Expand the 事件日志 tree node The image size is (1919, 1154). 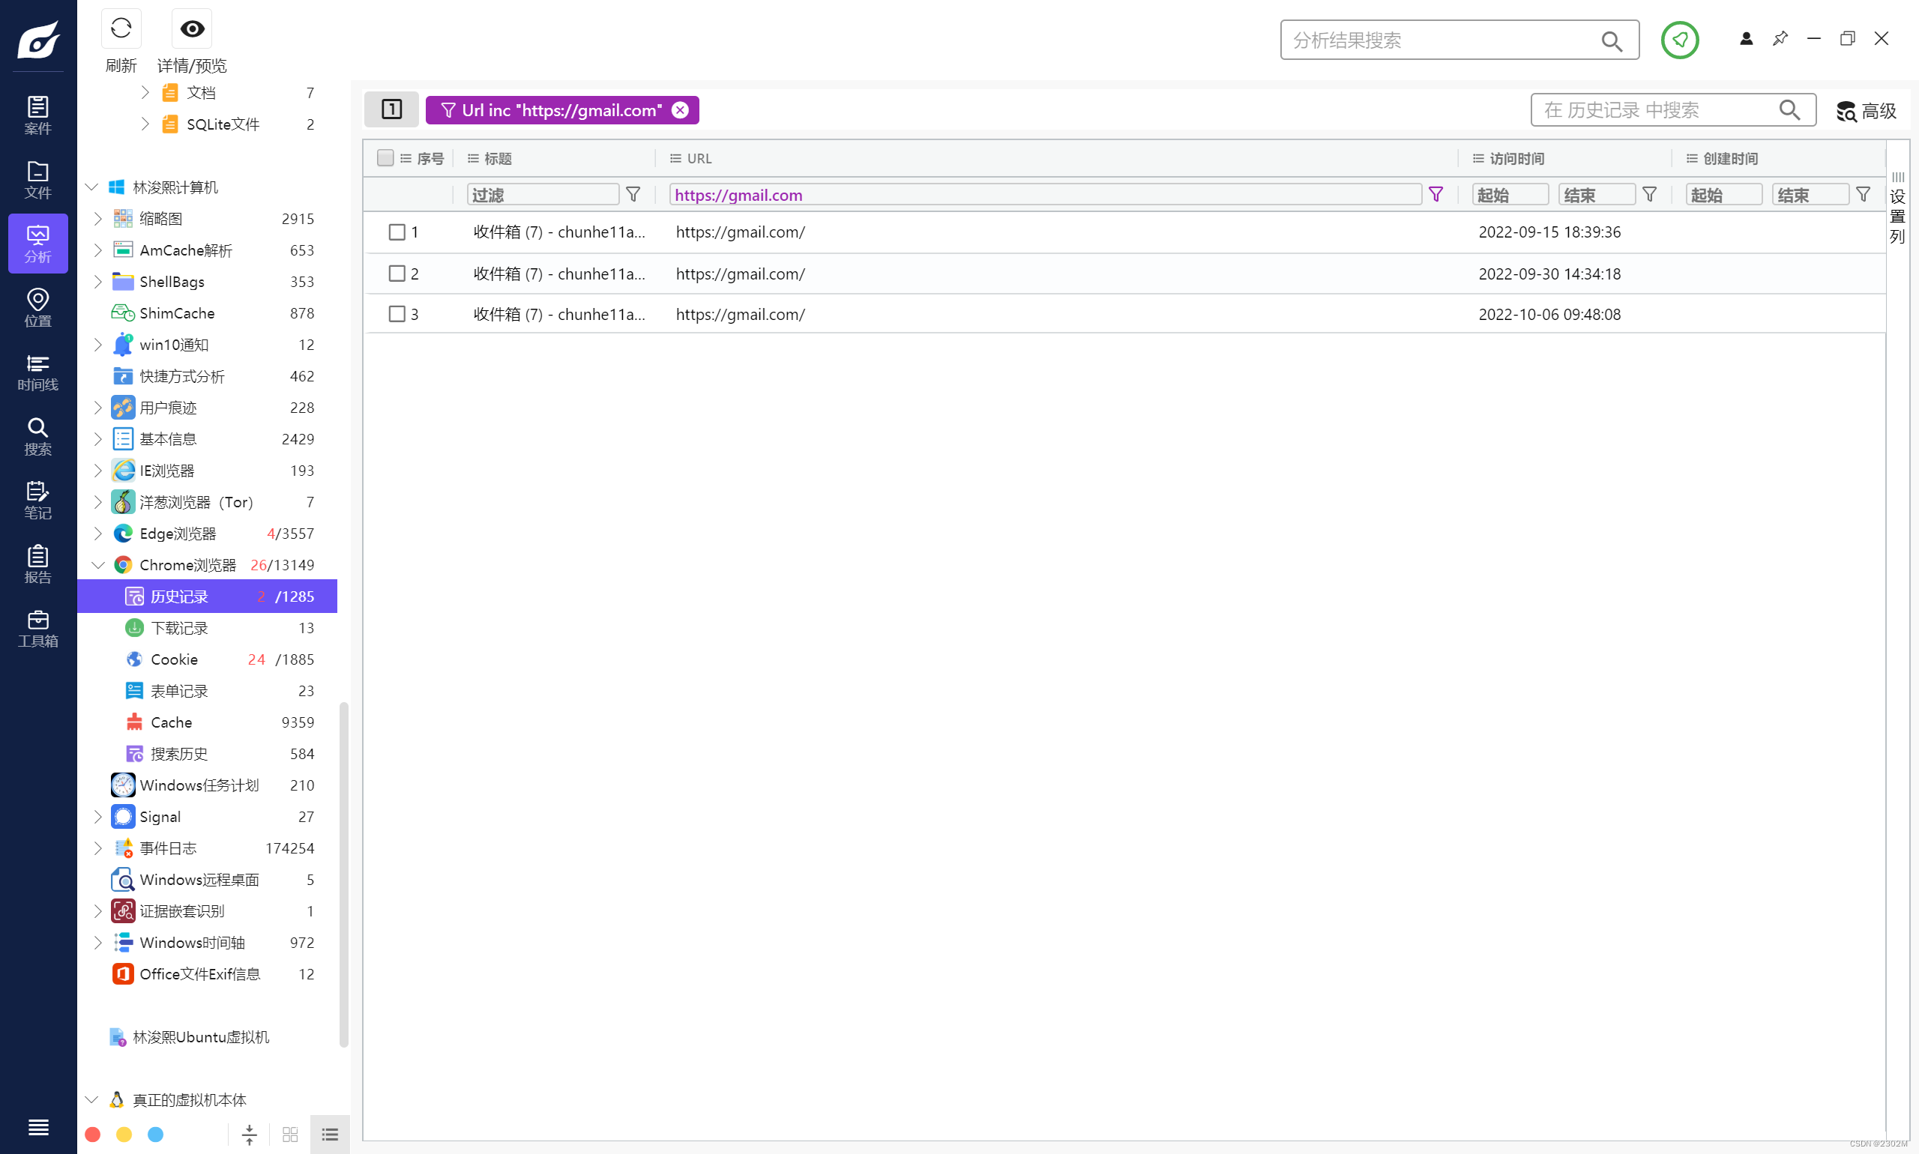(98, 848)
